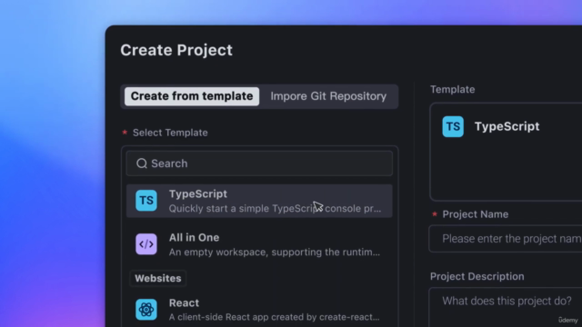Click the Websites category label
Screen dimensions: 582x327
pos(157,279)
